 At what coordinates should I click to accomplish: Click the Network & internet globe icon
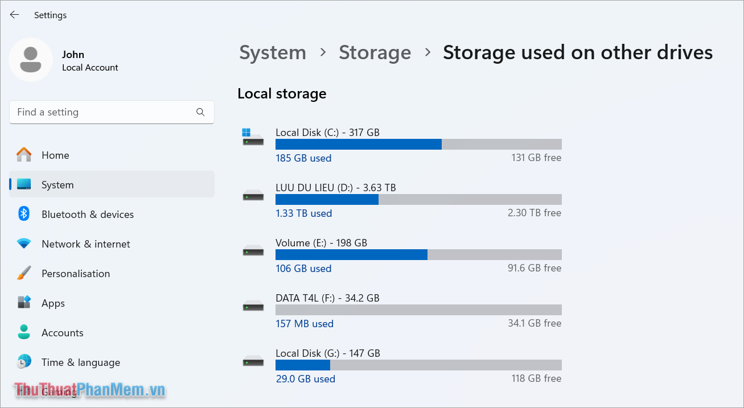(23, 244)
